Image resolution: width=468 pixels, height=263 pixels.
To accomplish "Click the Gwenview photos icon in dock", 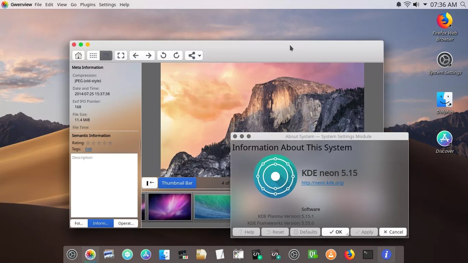I will pos(90,254).
